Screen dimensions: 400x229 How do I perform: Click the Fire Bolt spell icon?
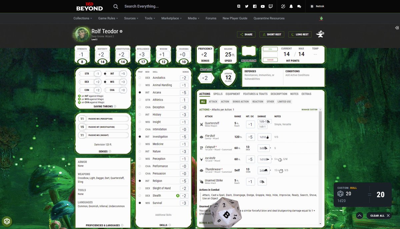(x=201, y=137)
